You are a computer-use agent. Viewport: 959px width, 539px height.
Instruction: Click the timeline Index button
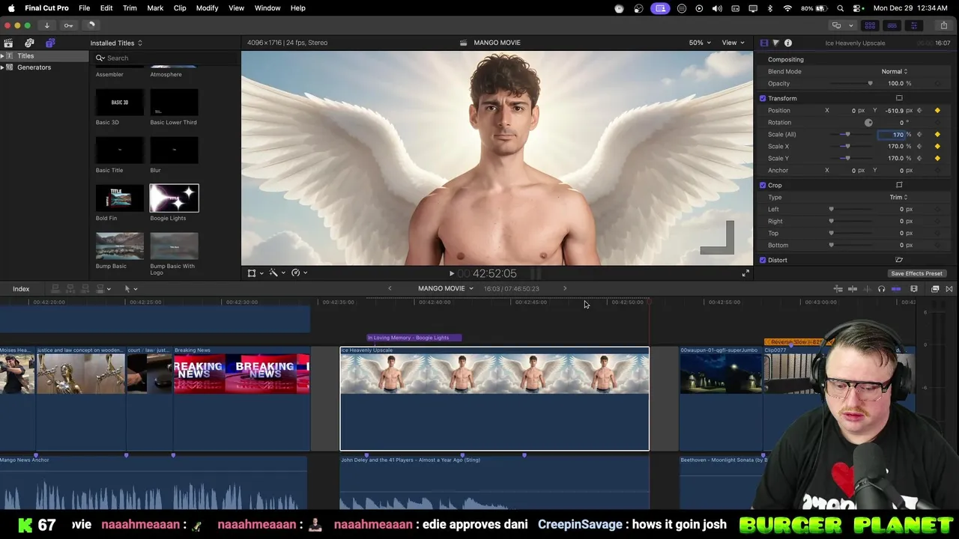point(21,289)
